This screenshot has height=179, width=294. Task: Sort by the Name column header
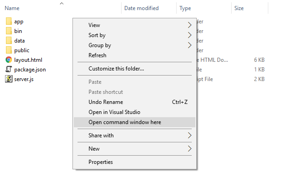click(x=12, y=8)
